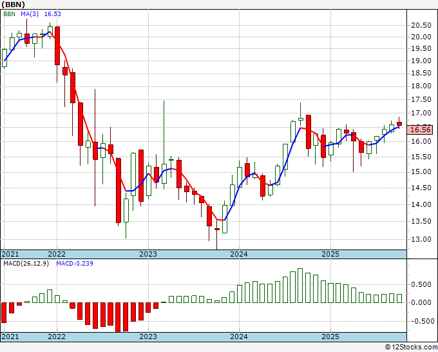Click the tallest green MACD histogram bar
The height and width of the screenshot is (352, 438).
(x=300, y=286)
